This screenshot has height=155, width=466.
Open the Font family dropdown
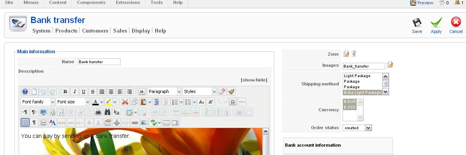click(38, 102)
